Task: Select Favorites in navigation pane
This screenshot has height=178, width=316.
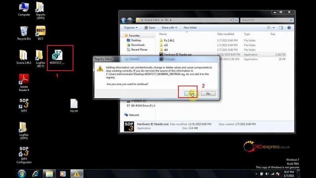Action: click(x=134, y=36)
